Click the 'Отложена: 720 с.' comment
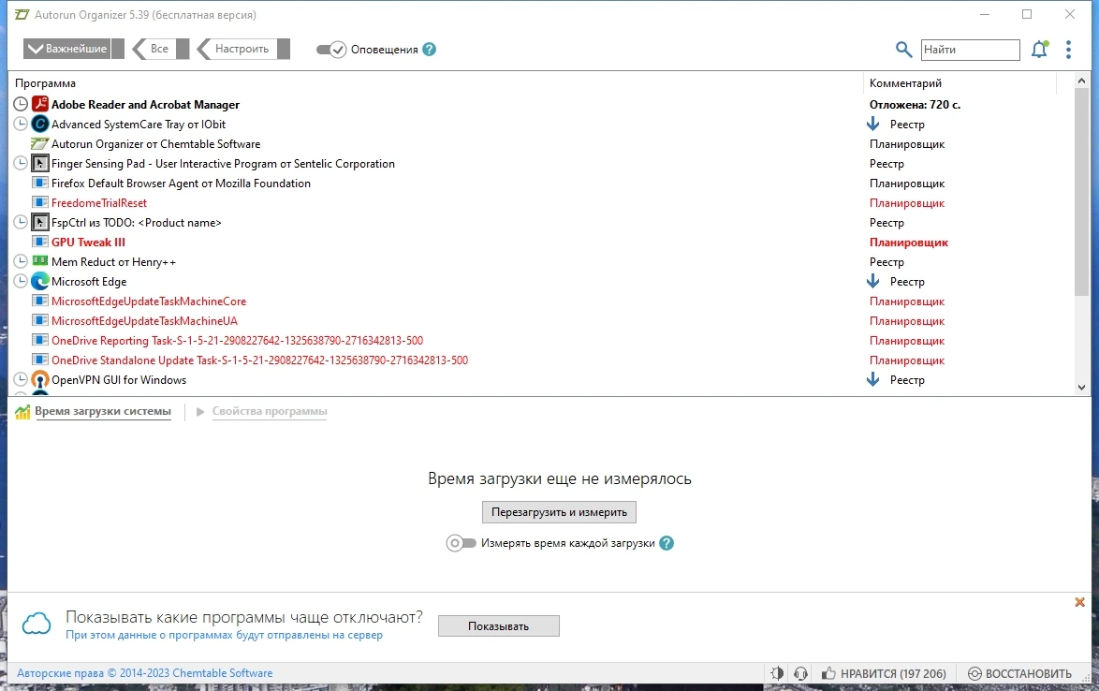The width and height of the screenshot is (1099, 691). click(915, 105)
